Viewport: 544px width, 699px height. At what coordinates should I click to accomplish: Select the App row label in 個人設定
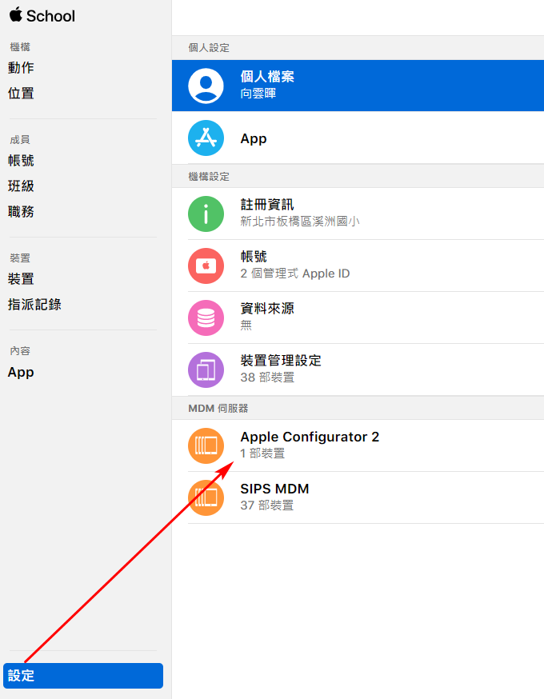point(254,138)
